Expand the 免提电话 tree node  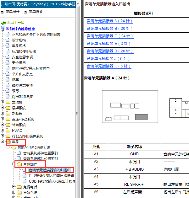pos(14,186)
